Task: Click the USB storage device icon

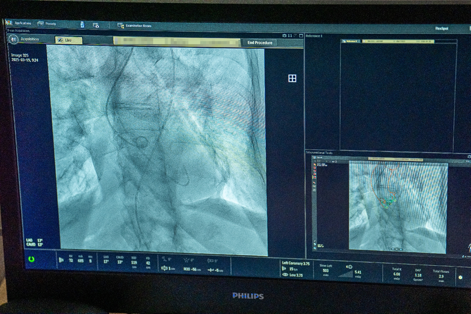Action: pyautogui.click(x=81, y=24)
